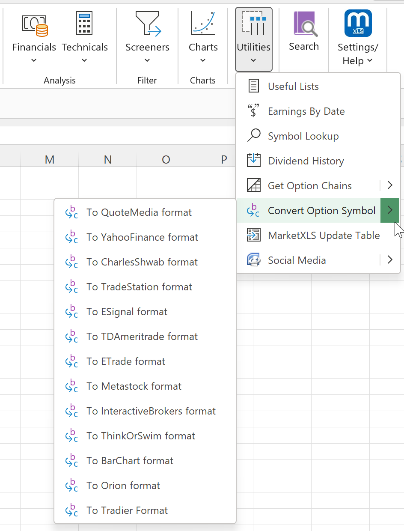
Task: Click the Social Media icon
Action: tap(254, 260)
